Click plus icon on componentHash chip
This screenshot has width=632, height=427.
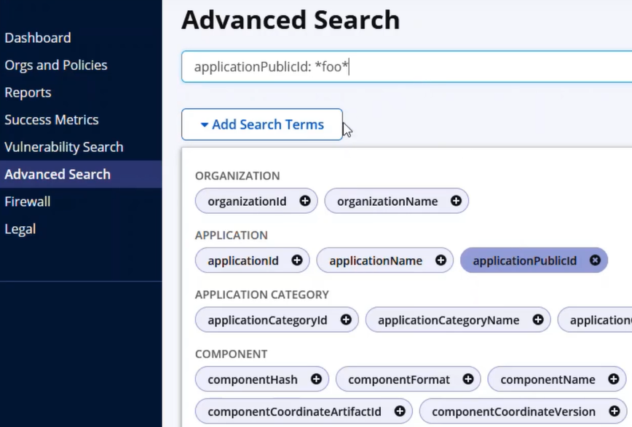[316, 379]
